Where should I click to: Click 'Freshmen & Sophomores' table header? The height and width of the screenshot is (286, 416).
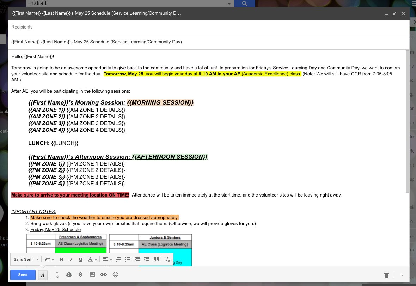pos(80,237)
